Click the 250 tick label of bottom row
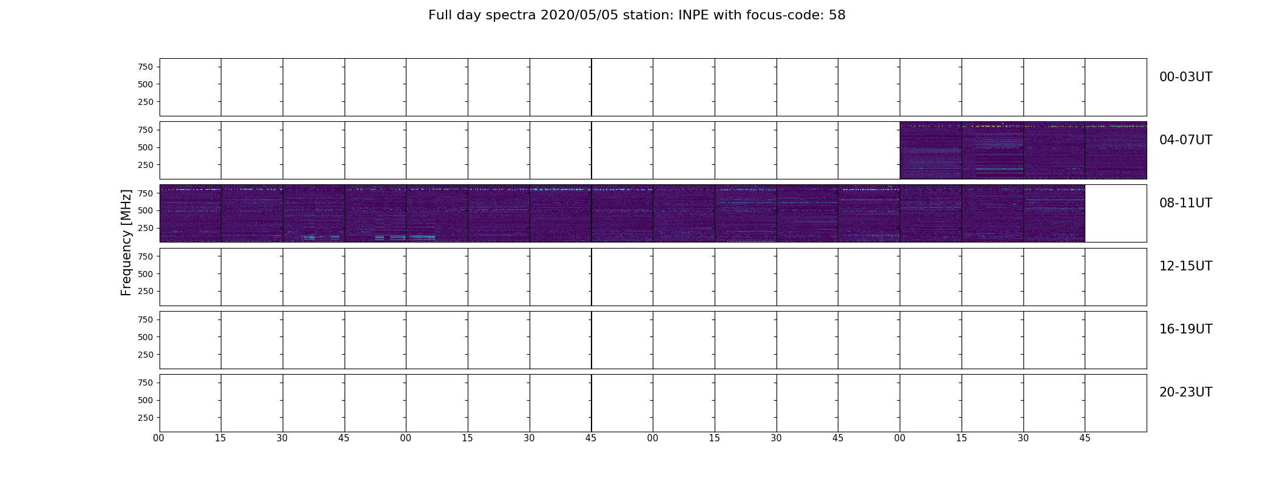 145,418
